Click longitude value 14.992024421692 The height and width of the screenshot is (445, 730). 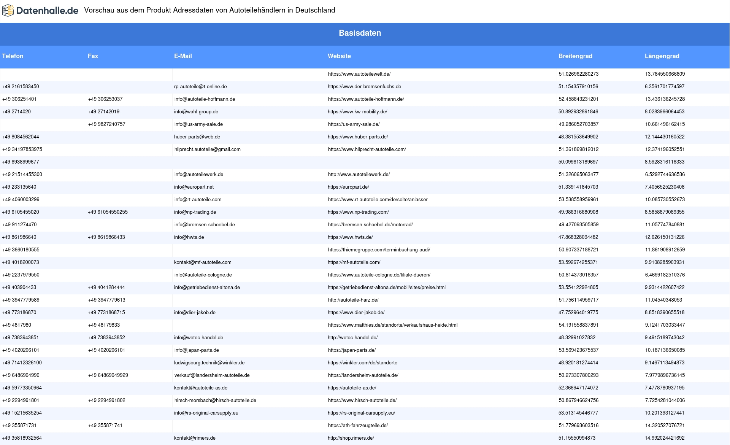(665, 438)
